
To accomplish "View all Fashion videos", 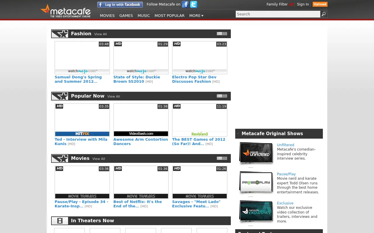I will (101, 34).
